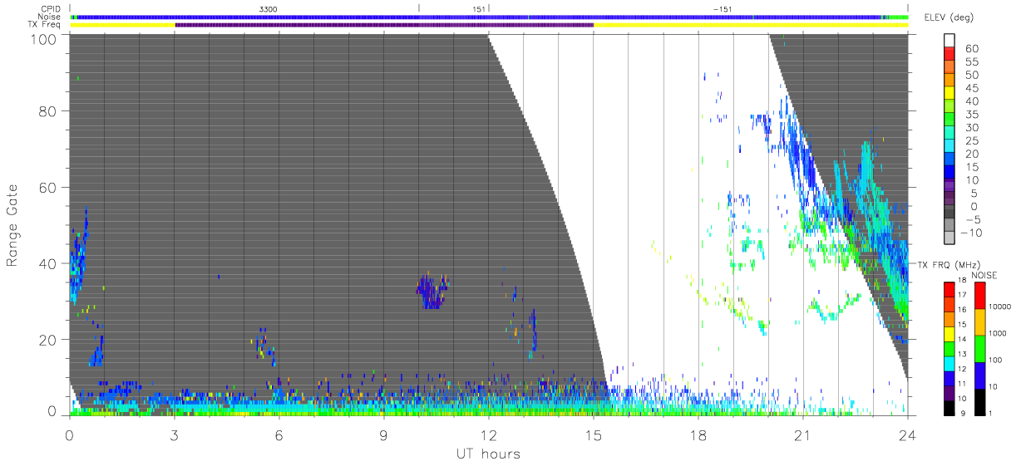Screen dimensions: 1021x471
Task: Click the 80 tick label on the Range Gate axis
Action: 47,110
